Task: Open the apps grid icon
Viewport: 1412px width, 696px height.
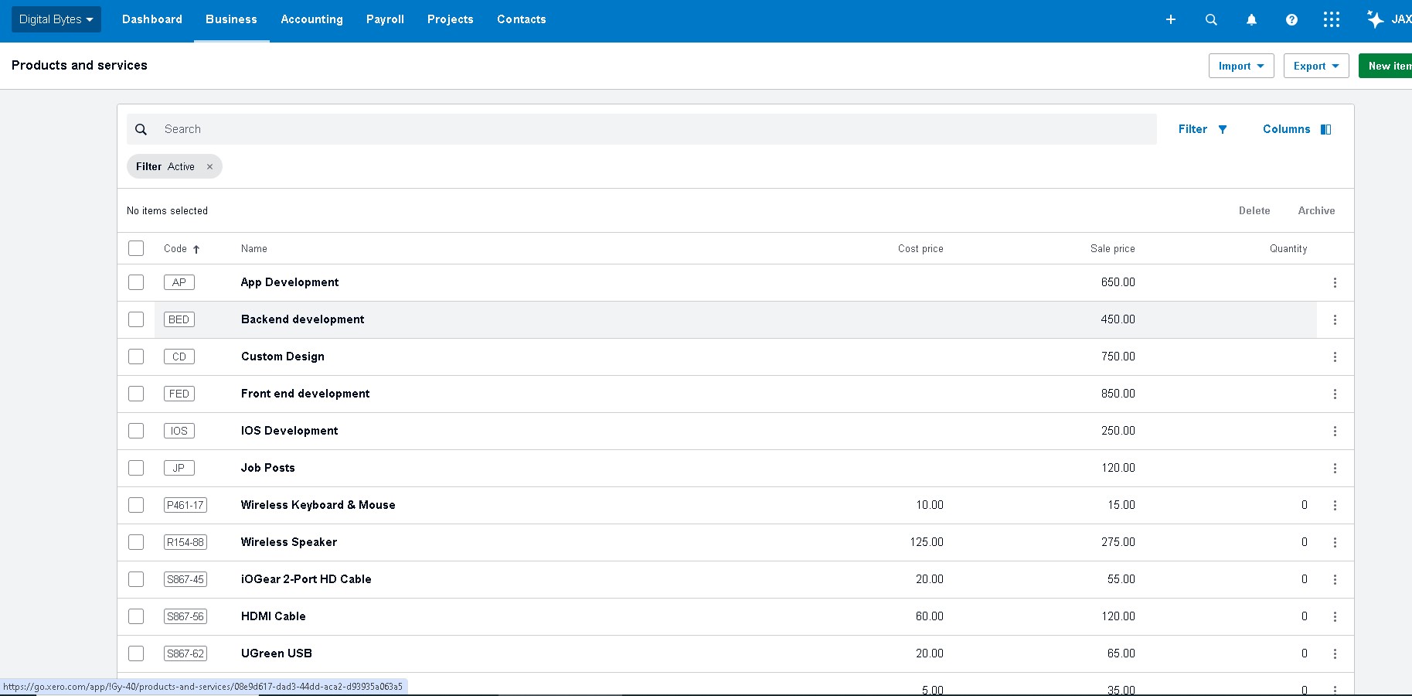Action: [x=1332, y=19]
